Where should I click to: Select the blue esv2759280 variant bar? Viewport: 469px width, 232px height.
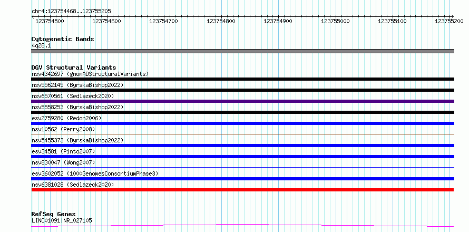242,123
